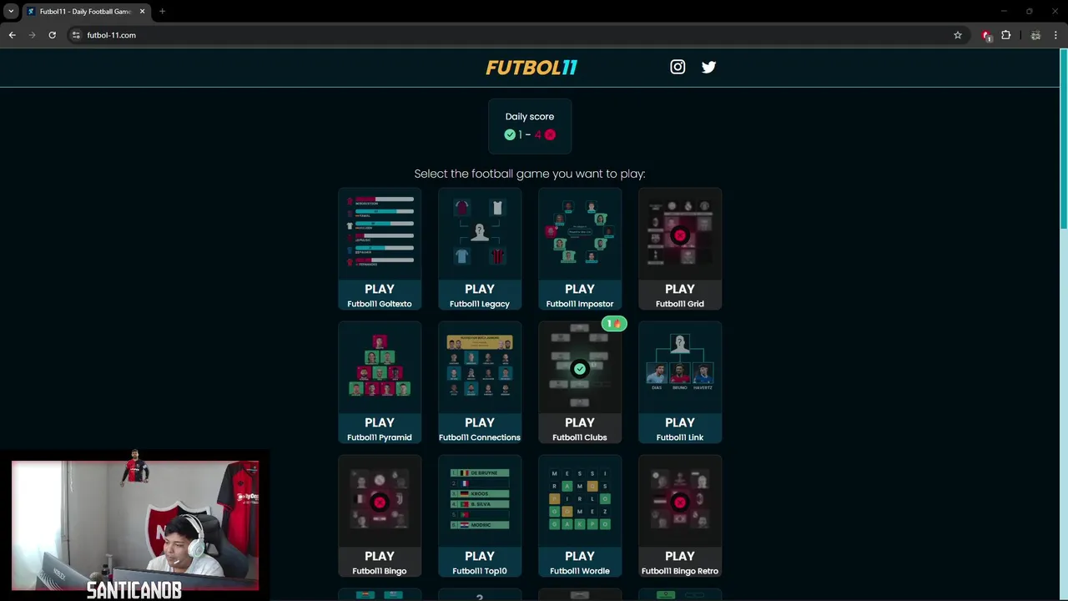1068x601 pixels.
Task: Play Futbol11 Wordle
Action: point(580,562)
